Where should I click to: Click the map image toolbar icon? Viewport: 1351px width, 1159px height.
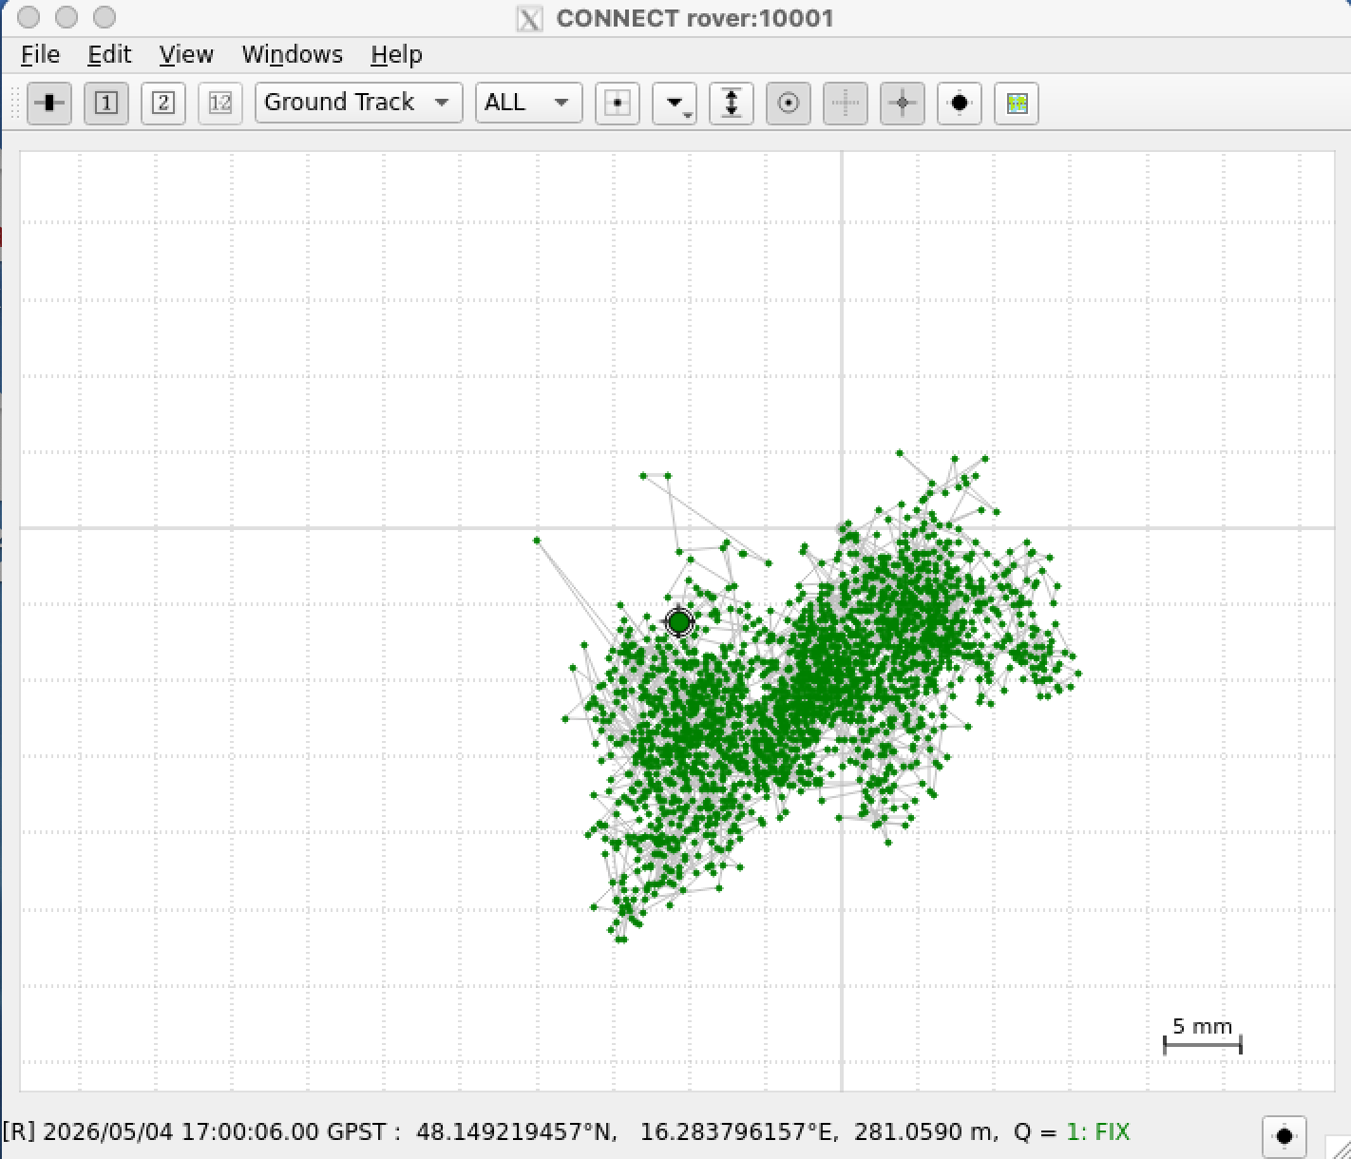[x=1017, y=103]
